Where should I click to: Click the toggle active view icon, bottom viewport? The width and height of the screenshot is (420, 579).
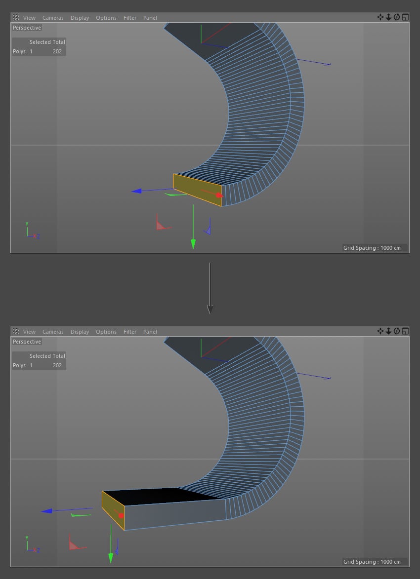(x=405, y=331)
